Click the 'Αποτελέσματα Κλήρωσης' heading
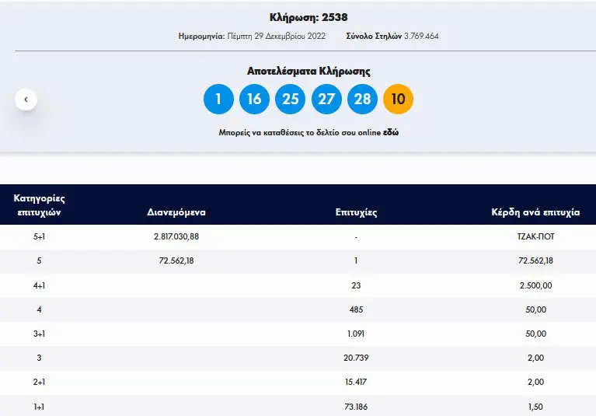The width and height of the screenshot is (596, 416). (x=308, y=71)
